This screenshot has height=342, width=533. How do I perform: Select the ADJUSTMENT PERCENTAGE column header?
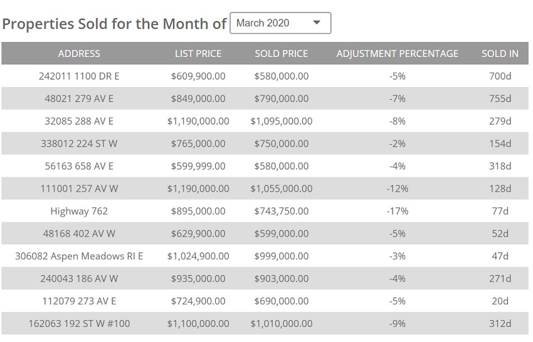[398, 53]
